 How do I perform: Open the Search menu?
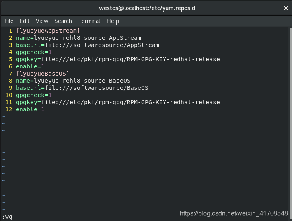63,21
